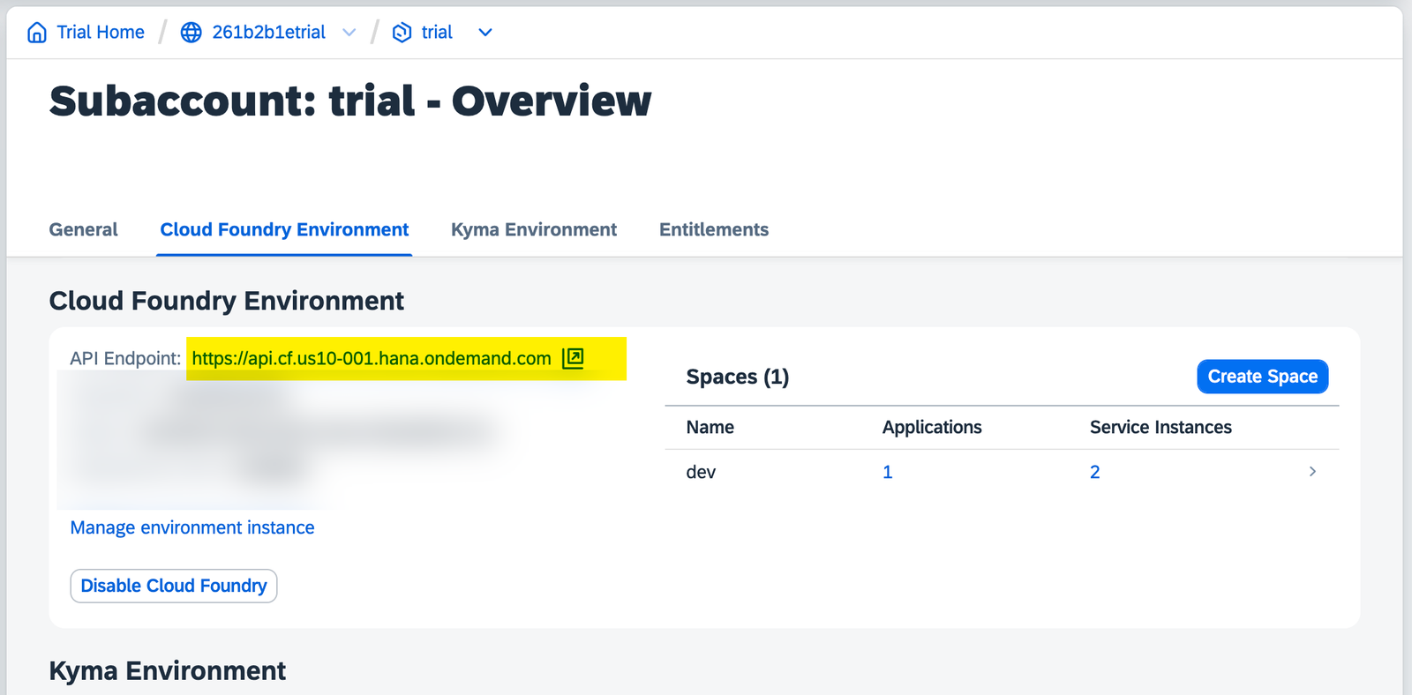Click the hexagon subaccount icon before trial

402,33
